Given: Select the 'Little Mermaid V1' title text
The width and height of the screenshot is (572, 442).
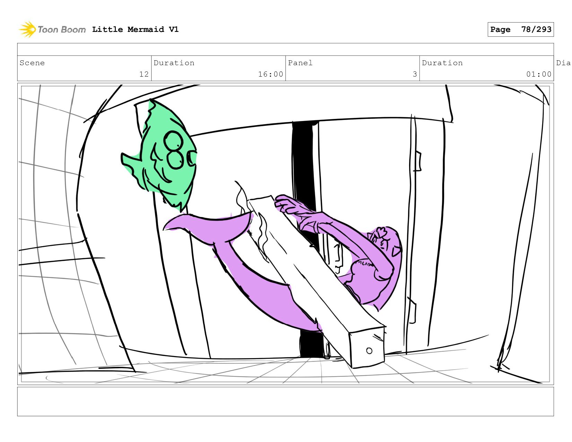Looking at the screenshot, I should 135,29.
